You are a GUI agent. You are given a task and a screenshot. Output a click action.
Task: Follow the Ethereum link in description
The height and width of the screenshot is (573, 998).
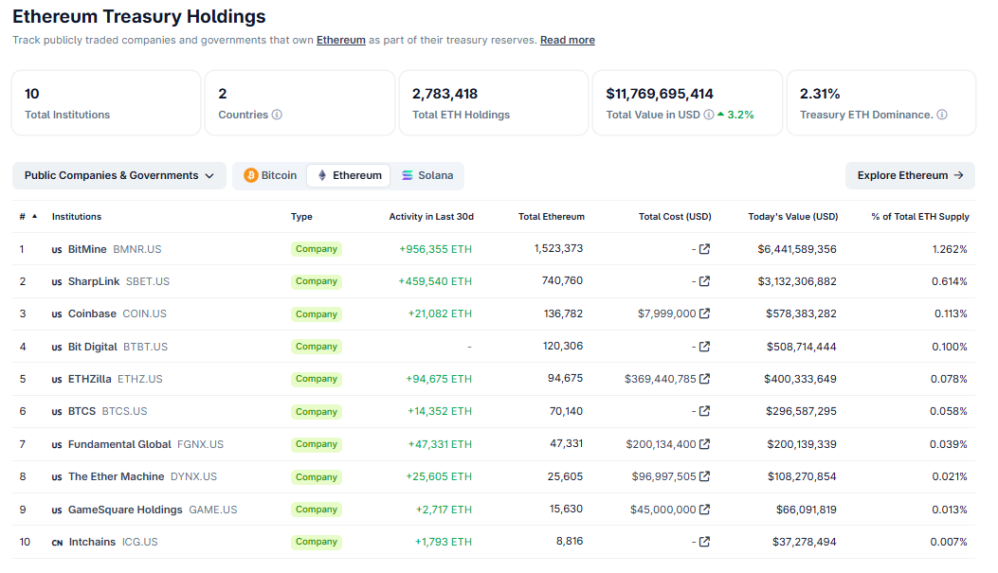(x=341, y=40)
